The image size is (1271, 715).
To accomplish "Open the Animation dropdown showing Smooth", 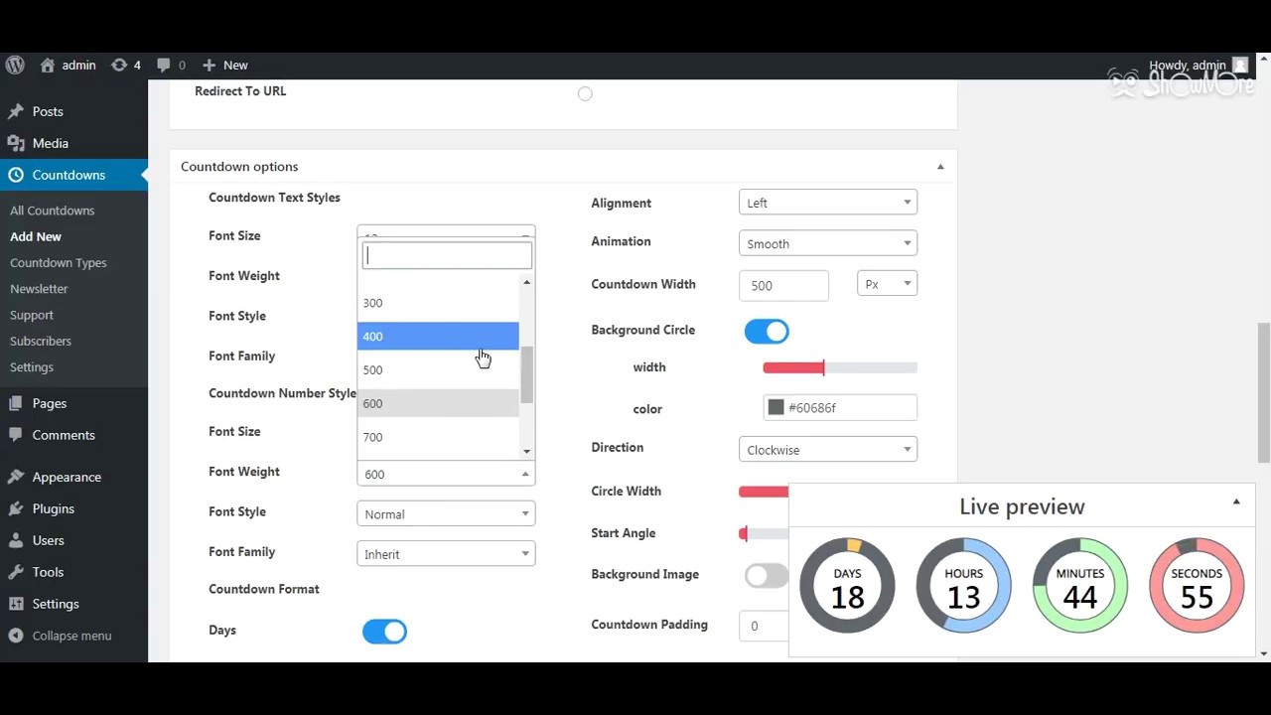I will 828,243.
